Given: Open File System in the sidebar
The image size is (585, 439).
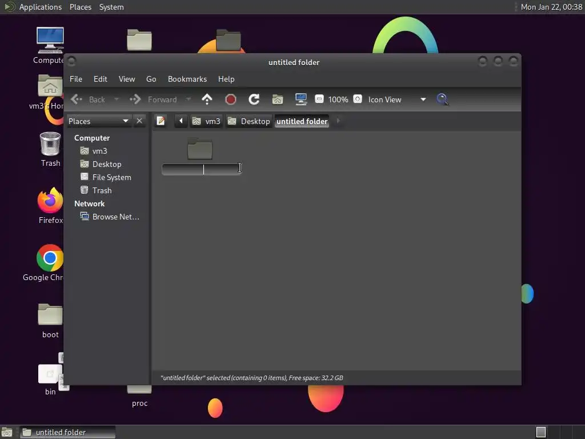Looking at the screenshot, I should pyautogui.click(x=111, y=177).
